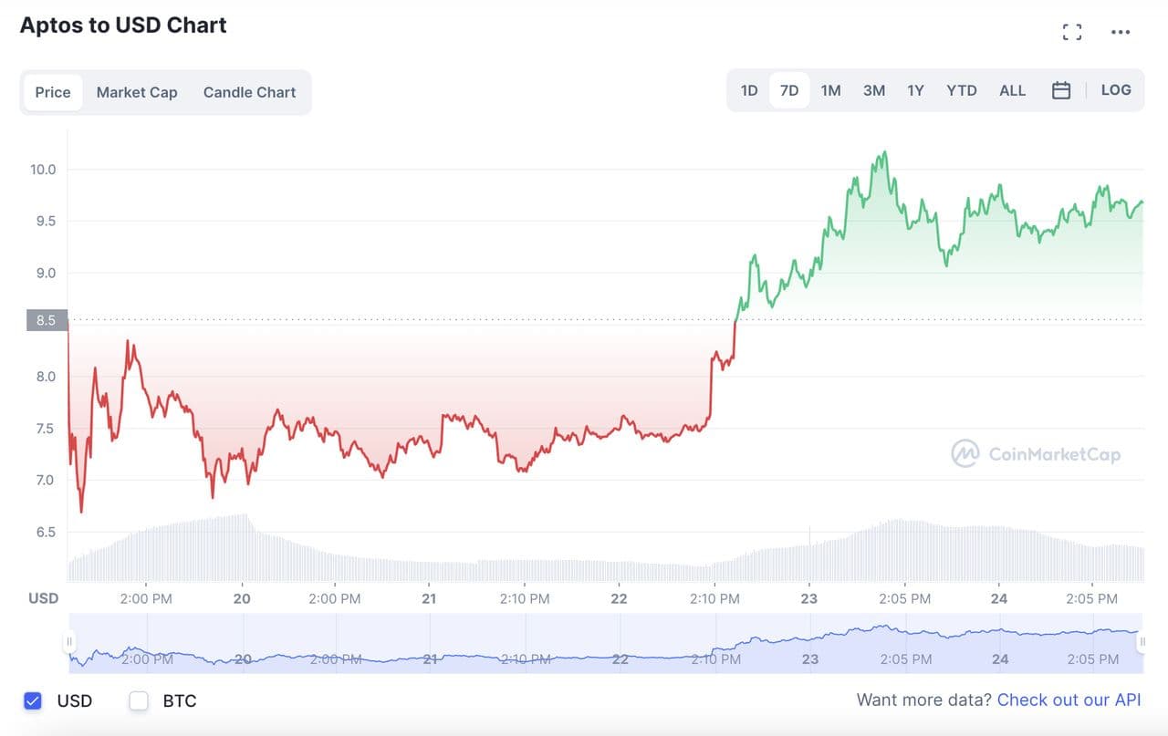The image size is (1168, 736).
Task: Select the 1Y time range
Action: point(915,90)
